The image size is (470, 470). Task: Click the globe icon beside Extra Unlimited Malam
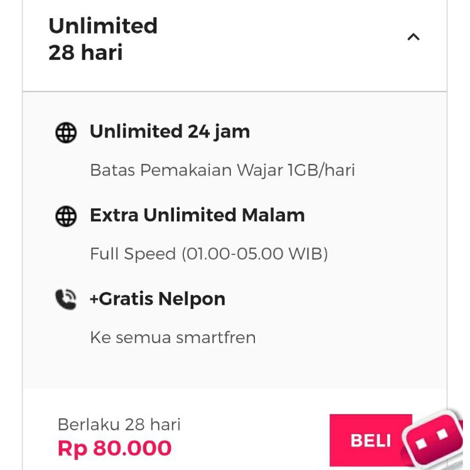click(66, 216)
